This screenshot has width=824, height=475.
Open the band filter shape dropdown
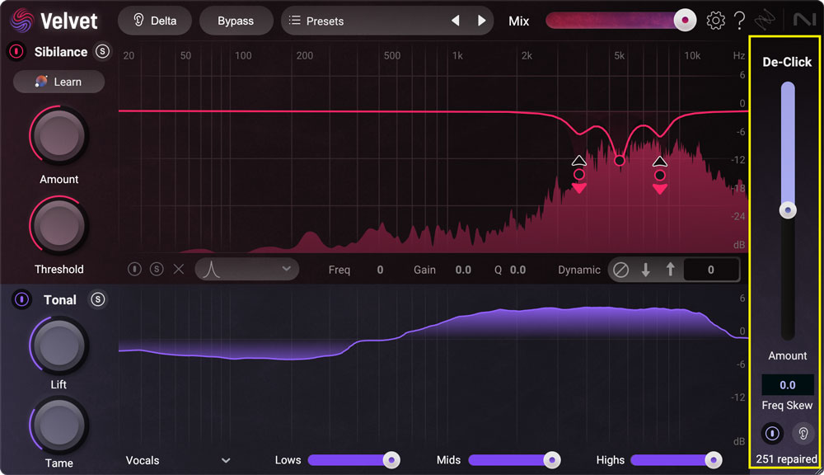pyautogui.click(x=247, y=270)
